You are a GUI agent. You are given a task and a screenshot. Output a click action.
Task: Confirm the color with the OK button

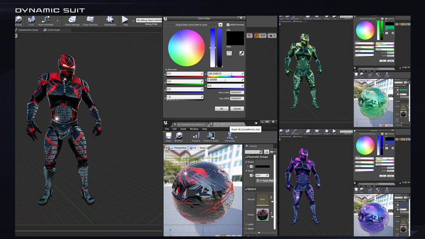[x=222, y=108]
